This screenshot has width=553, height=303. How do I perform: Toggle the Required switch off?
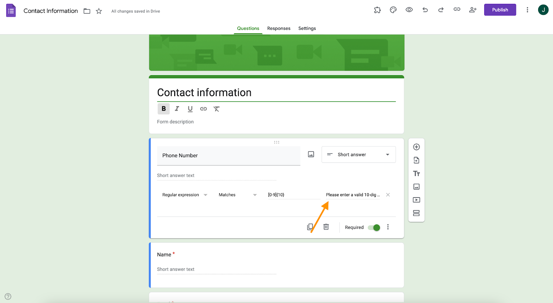tap(374, 228)
